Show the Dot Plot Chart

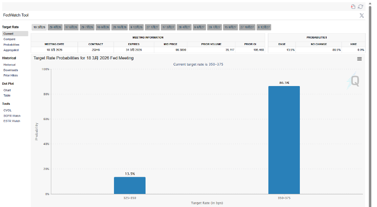(x=7, y=90)
